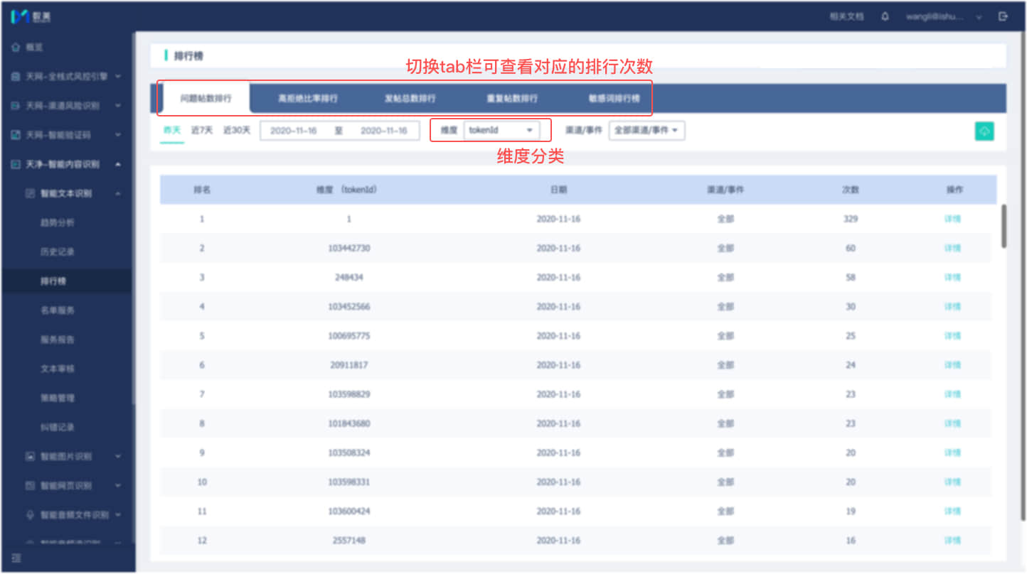Click the 智能网页识别 sidebar icon
The width and height of the screenshot is (1027, 574).
30,485
